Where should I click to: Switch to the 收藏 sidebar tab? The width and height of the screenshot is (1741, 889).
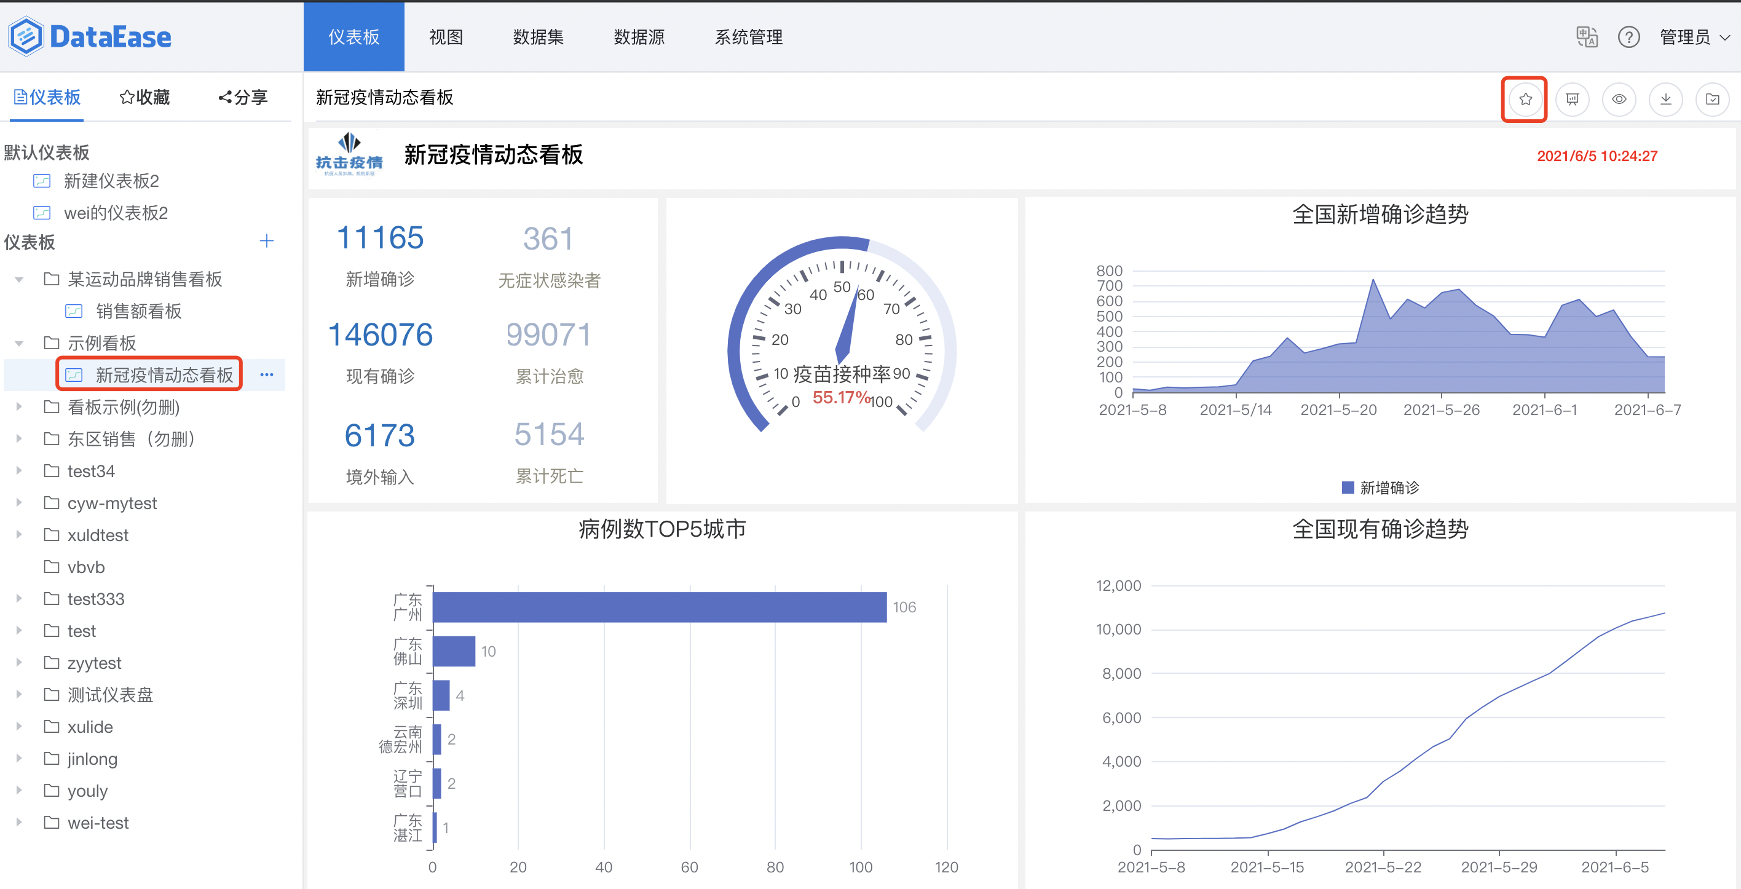pos(144,97)
